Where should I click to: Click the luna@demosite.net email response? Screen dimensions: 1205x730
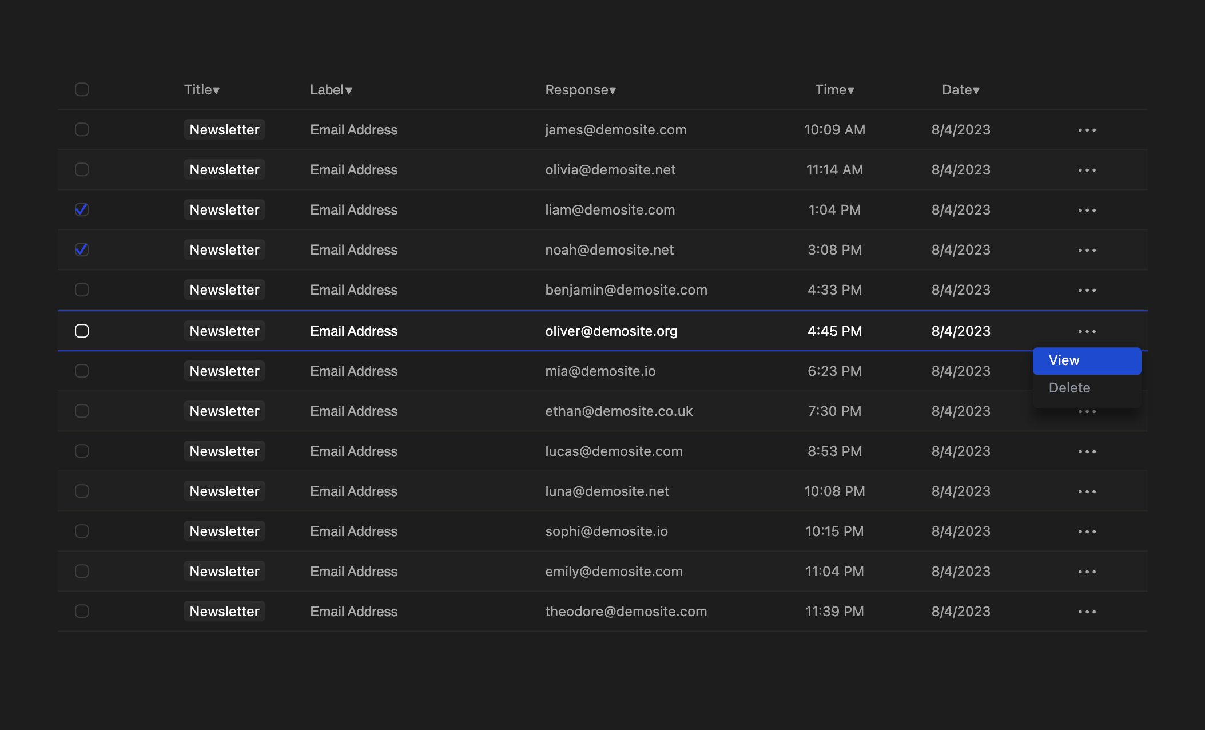(x=607, y=491)
